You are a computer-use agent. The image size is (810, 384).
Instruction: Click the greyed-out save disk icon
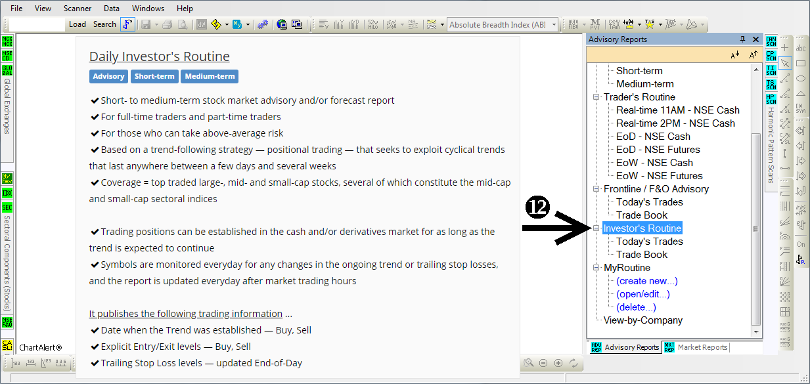click(146, 24)
